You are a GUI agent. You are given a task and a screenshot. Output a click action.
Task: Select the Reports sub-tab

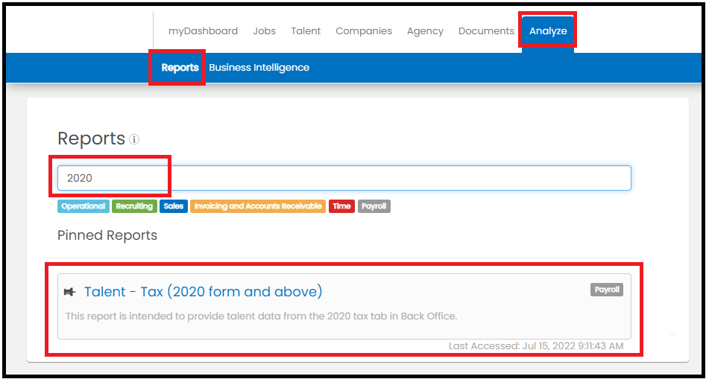coord(180,68)
